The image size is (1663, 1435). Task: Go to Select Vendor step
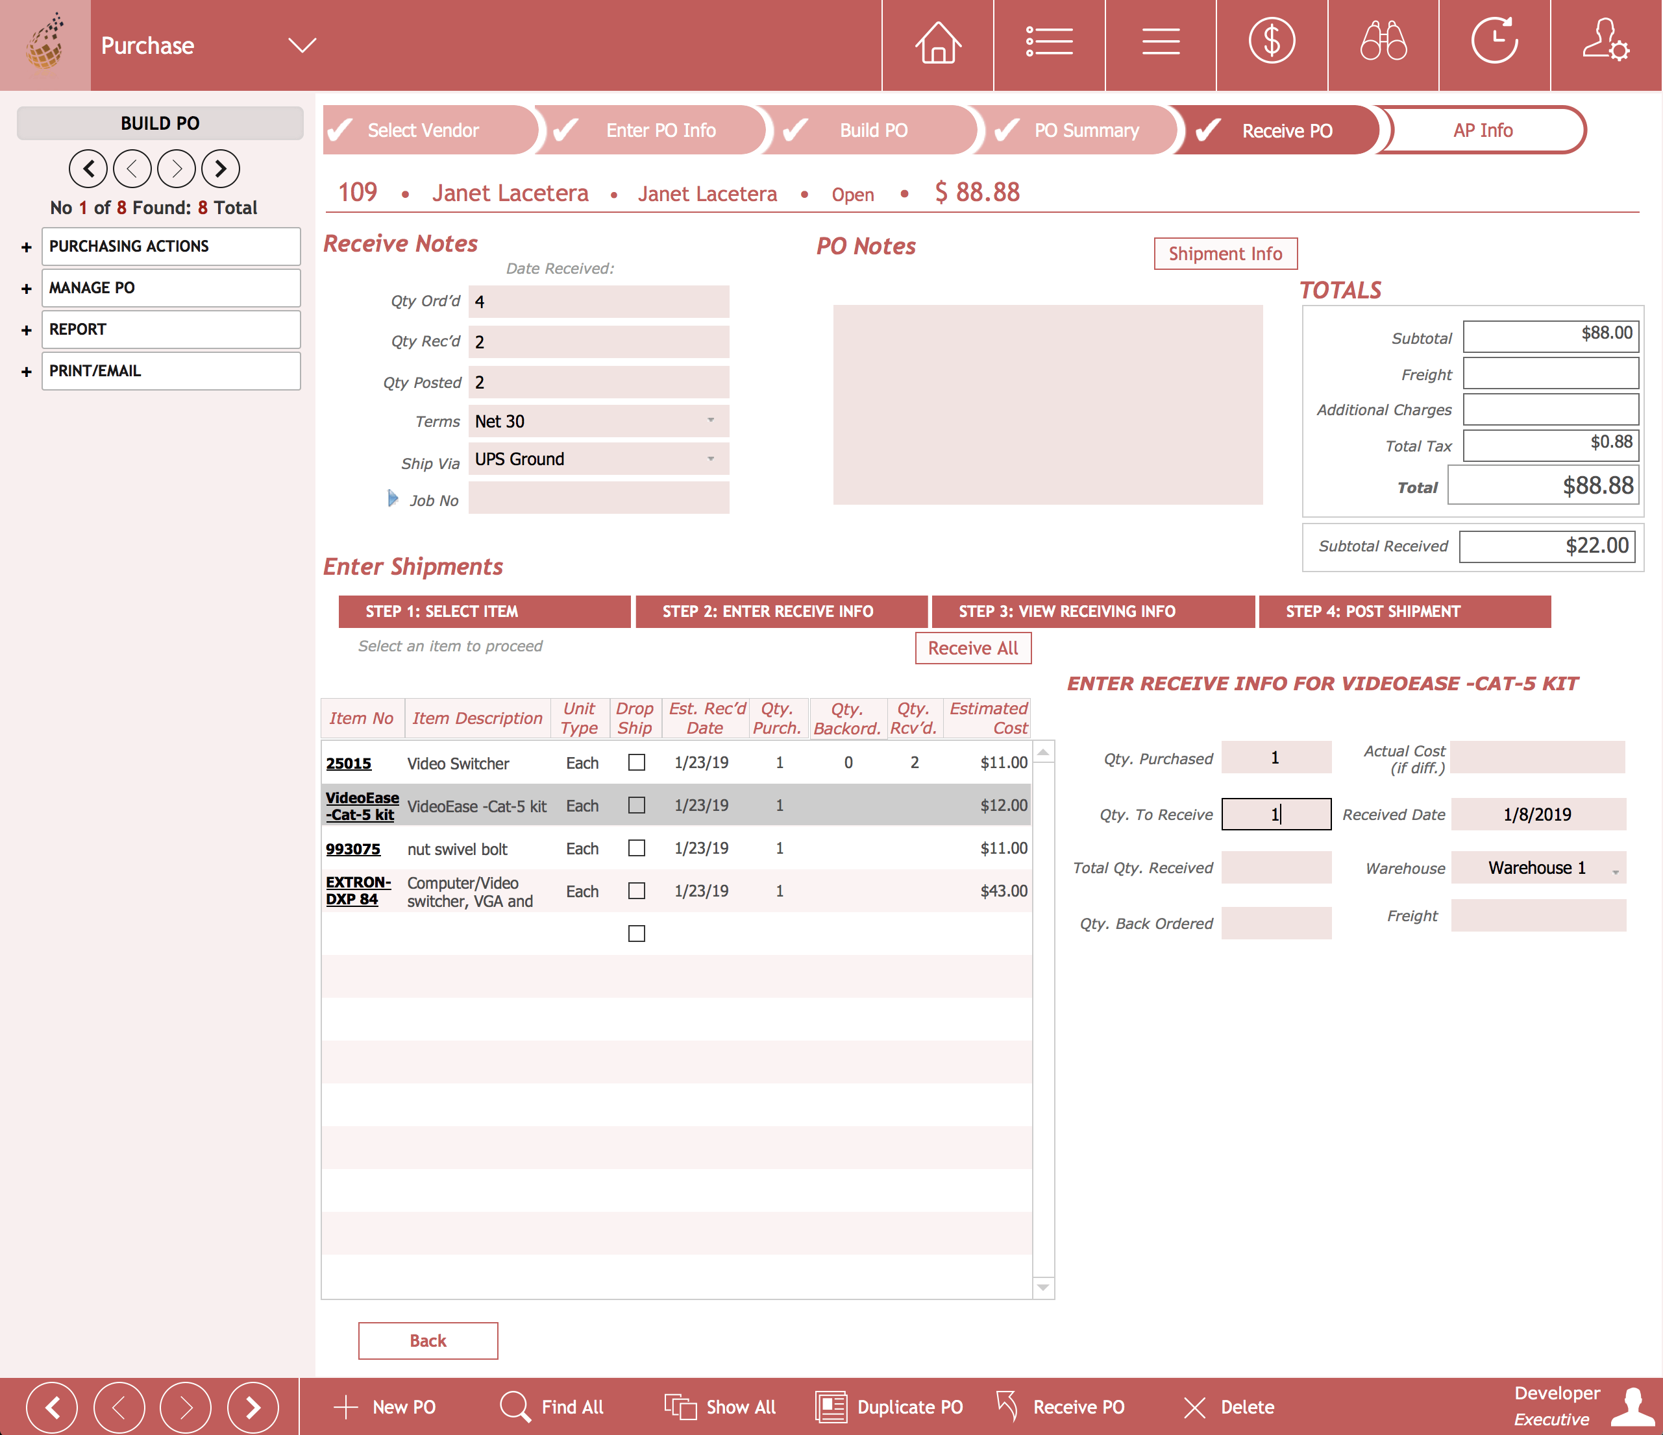(x=430, y=130)
